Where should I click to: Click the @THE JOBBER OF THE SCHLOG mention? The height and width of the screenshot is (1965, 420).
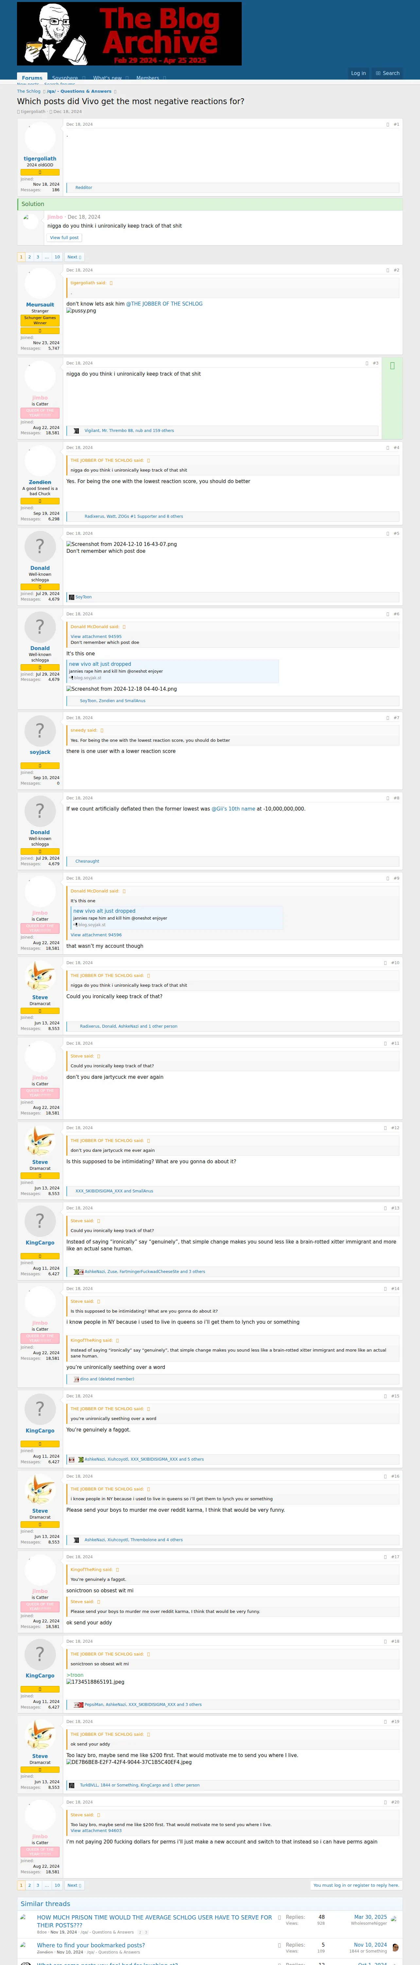click(165, 304)
